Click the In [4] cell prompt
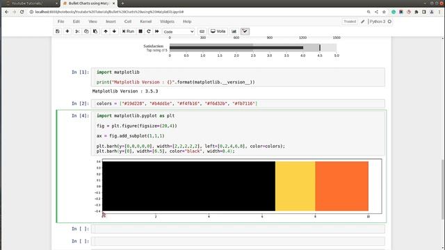445x250 pixels. click(x=81, y=116)
